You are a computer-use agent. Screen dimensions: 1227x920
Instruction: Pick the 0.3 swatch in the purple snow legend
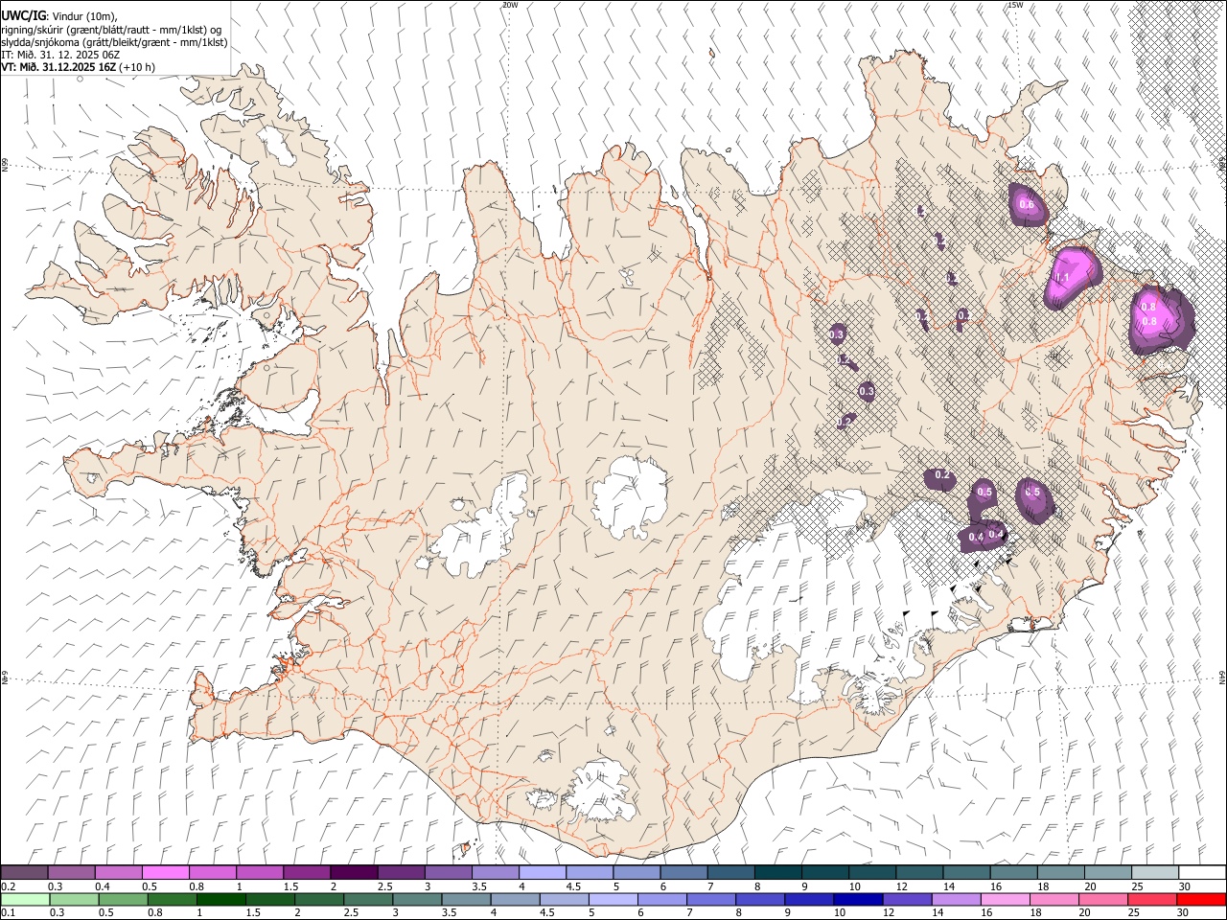[71, 873]
